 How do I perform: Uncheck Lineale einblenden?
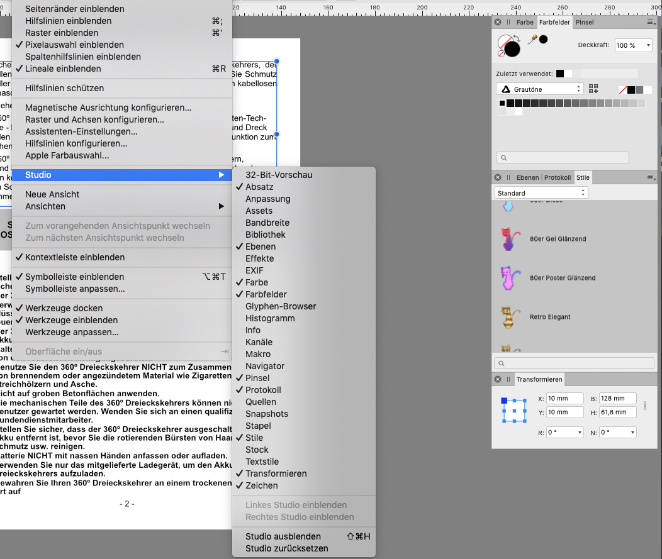click(x=63, y=69)
